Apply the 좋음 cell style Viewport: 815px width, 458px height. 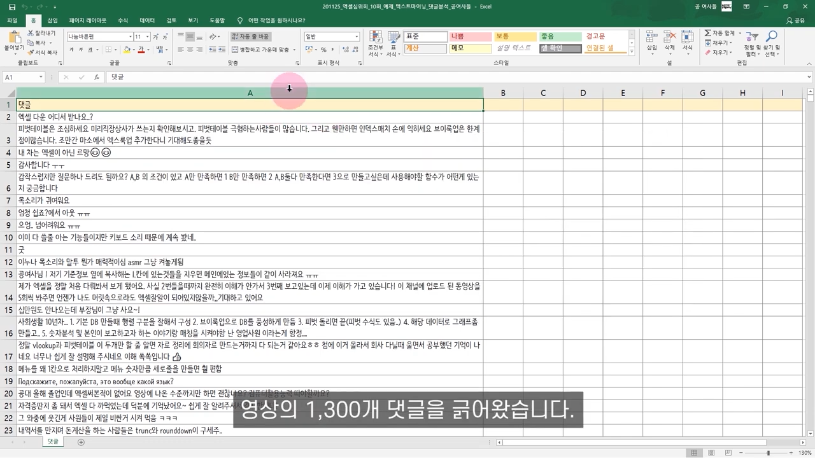(x=560, y=37)
